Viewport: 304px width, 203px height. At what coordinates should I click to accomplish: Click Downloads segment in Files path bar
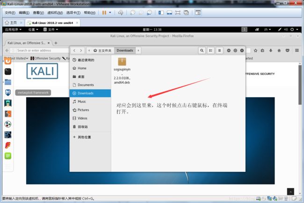tap(125, 50)
